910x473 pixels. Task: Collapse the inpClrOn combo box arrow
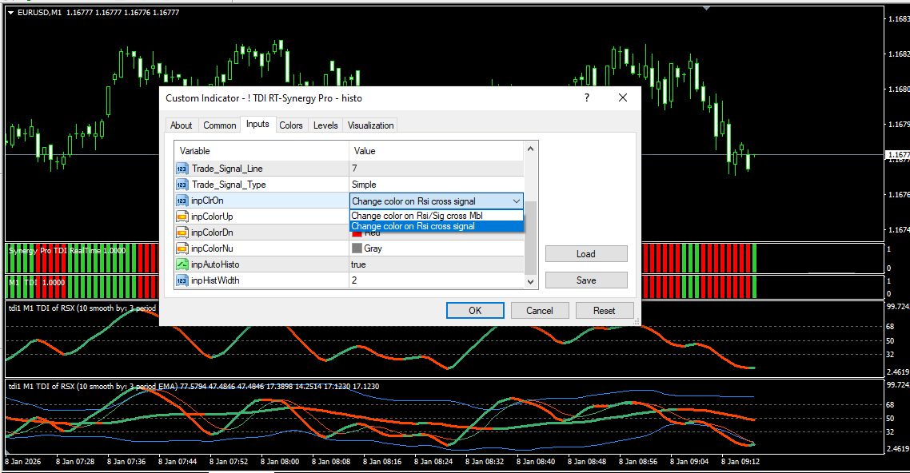pos(516,201)
